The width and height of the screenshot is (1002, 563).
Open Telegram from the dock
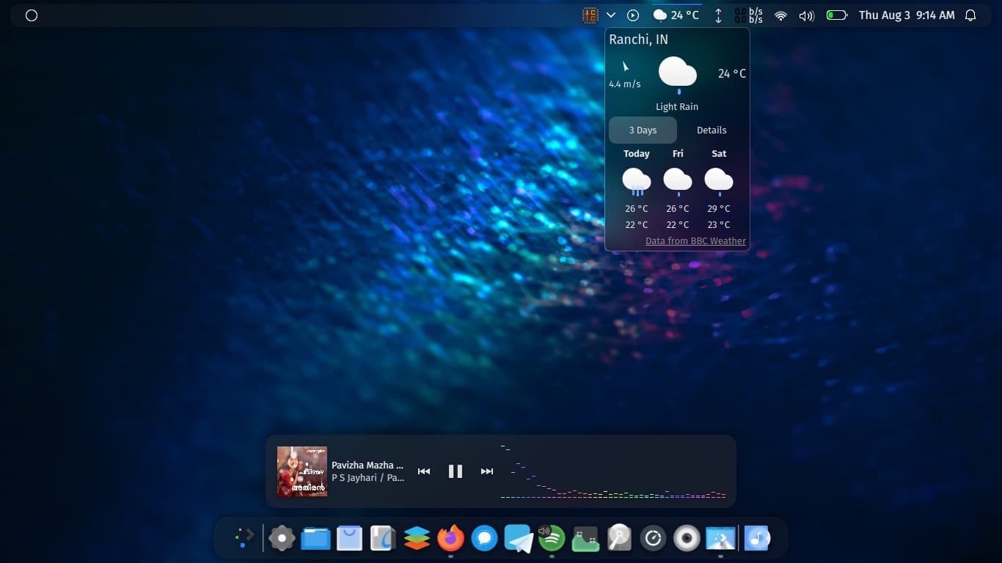click(518, 539)
